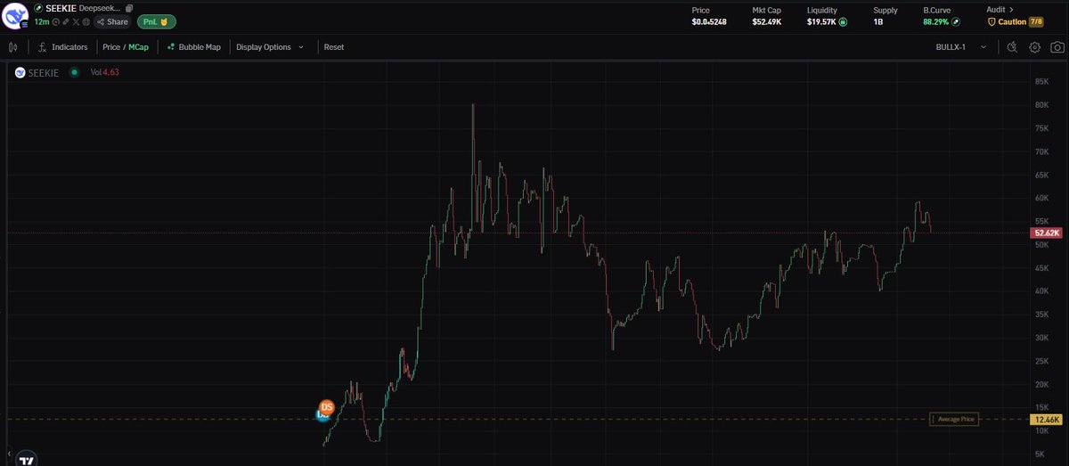Viewport: 1069px width, 466px height.
Task: Click the 12.46K average price tag
Action: [x=1046, y=419]
